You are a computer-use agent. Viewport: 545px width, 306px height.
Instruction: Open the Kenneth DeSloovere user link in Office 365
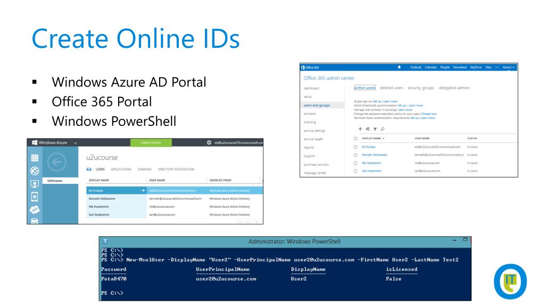pos(374,155)
